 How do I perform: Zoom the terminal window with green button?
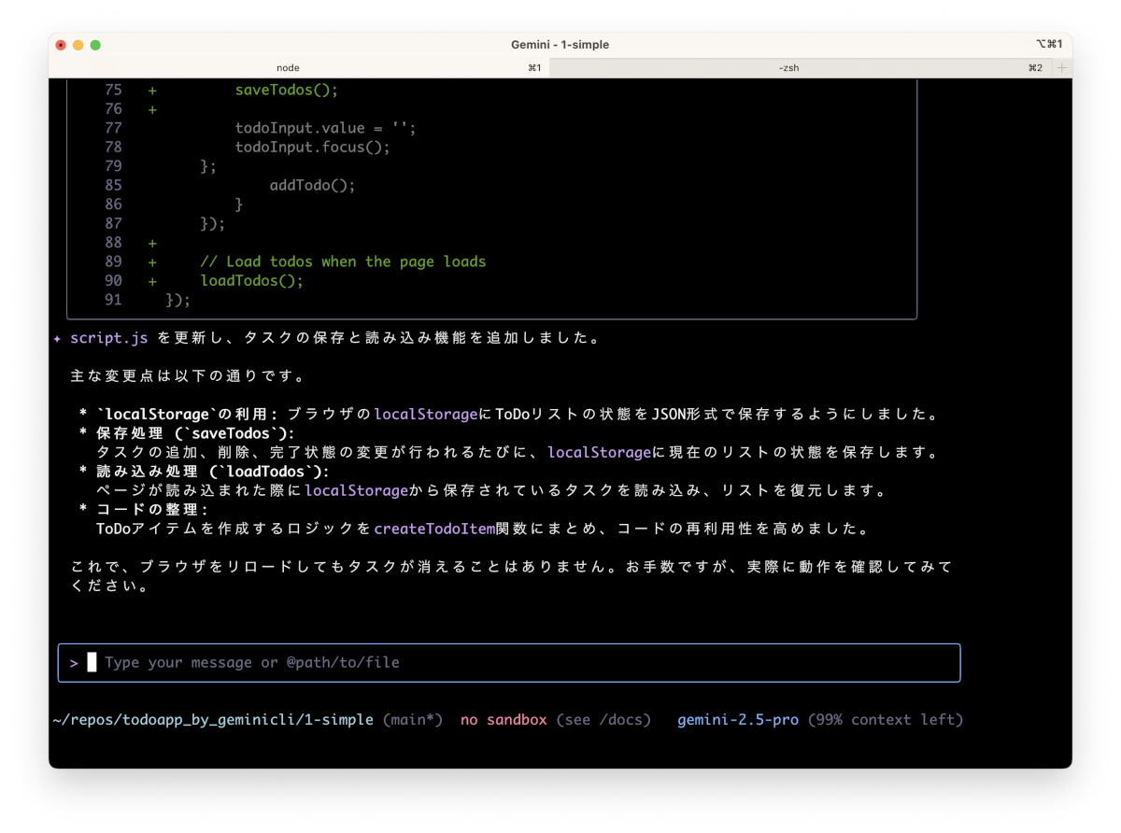click(x=95, y=45)
